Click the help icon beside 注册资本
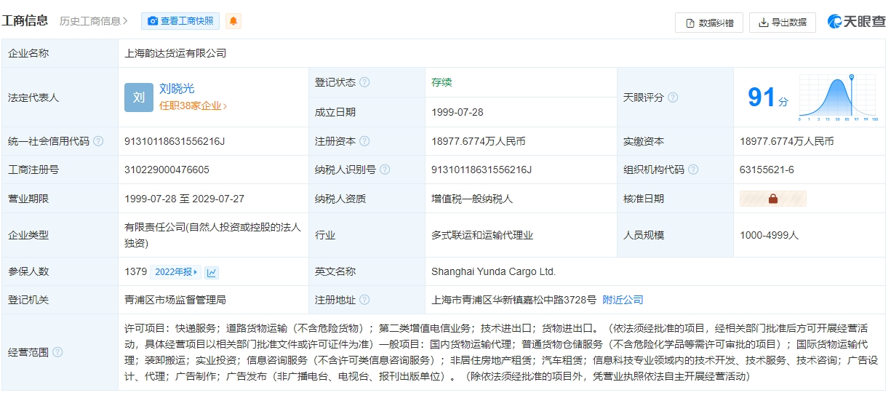This screenshot has width=891, height=398. tap(364, 141)
